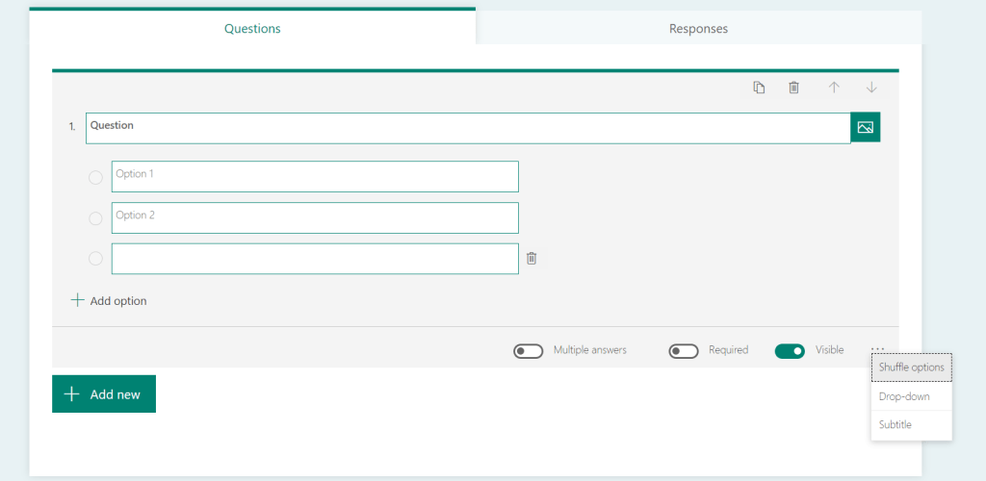Screen dimensions: 986x481
Task: Insert media using the image icon
Action: (865, 128)
